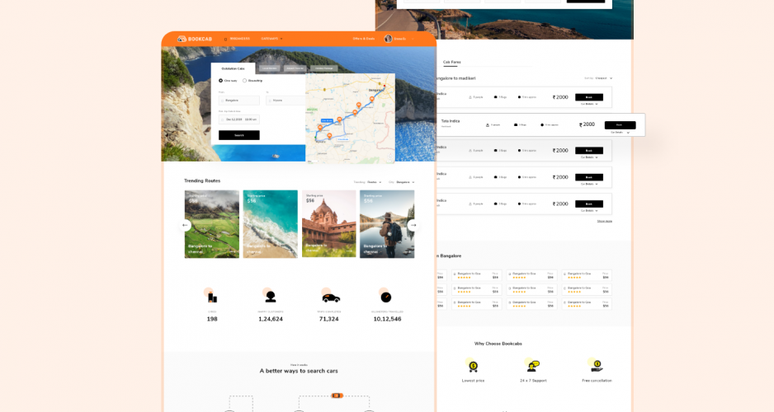Click the 71,324 trips count

[328, 319]
